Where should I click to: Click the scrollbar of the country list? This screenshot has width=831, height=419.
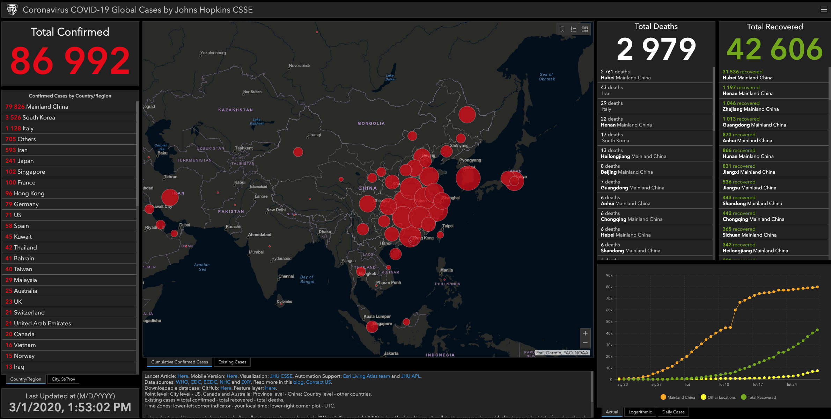click(x=138, y=154)
